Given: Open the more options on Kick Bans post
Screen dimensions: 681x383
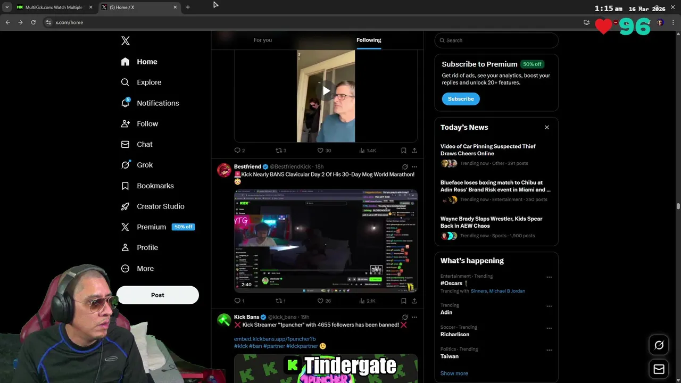Looking at the screenshot, I should [414, 317].
